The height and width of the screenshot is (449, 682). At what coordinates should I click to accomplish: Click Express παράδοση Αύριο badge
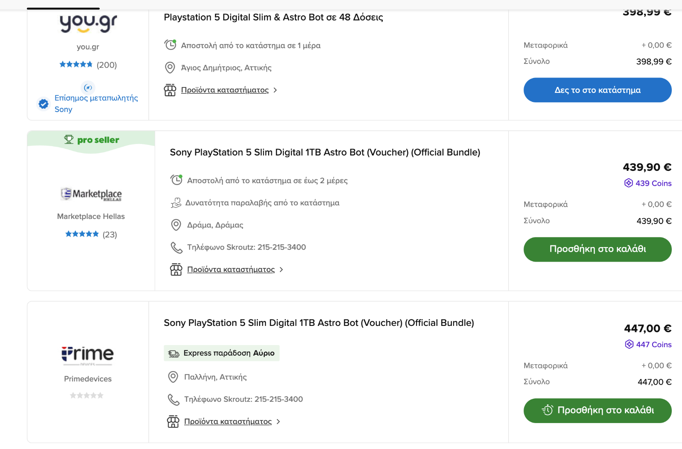(x=222, y=353)
